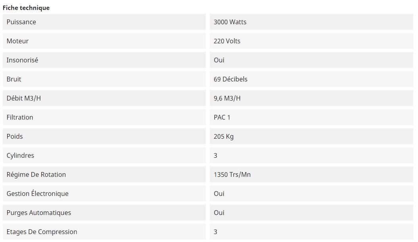Select the 1350 Trs/Mn value
The height and width of the screenshot is (242, 418).
(x=232, y=175)
